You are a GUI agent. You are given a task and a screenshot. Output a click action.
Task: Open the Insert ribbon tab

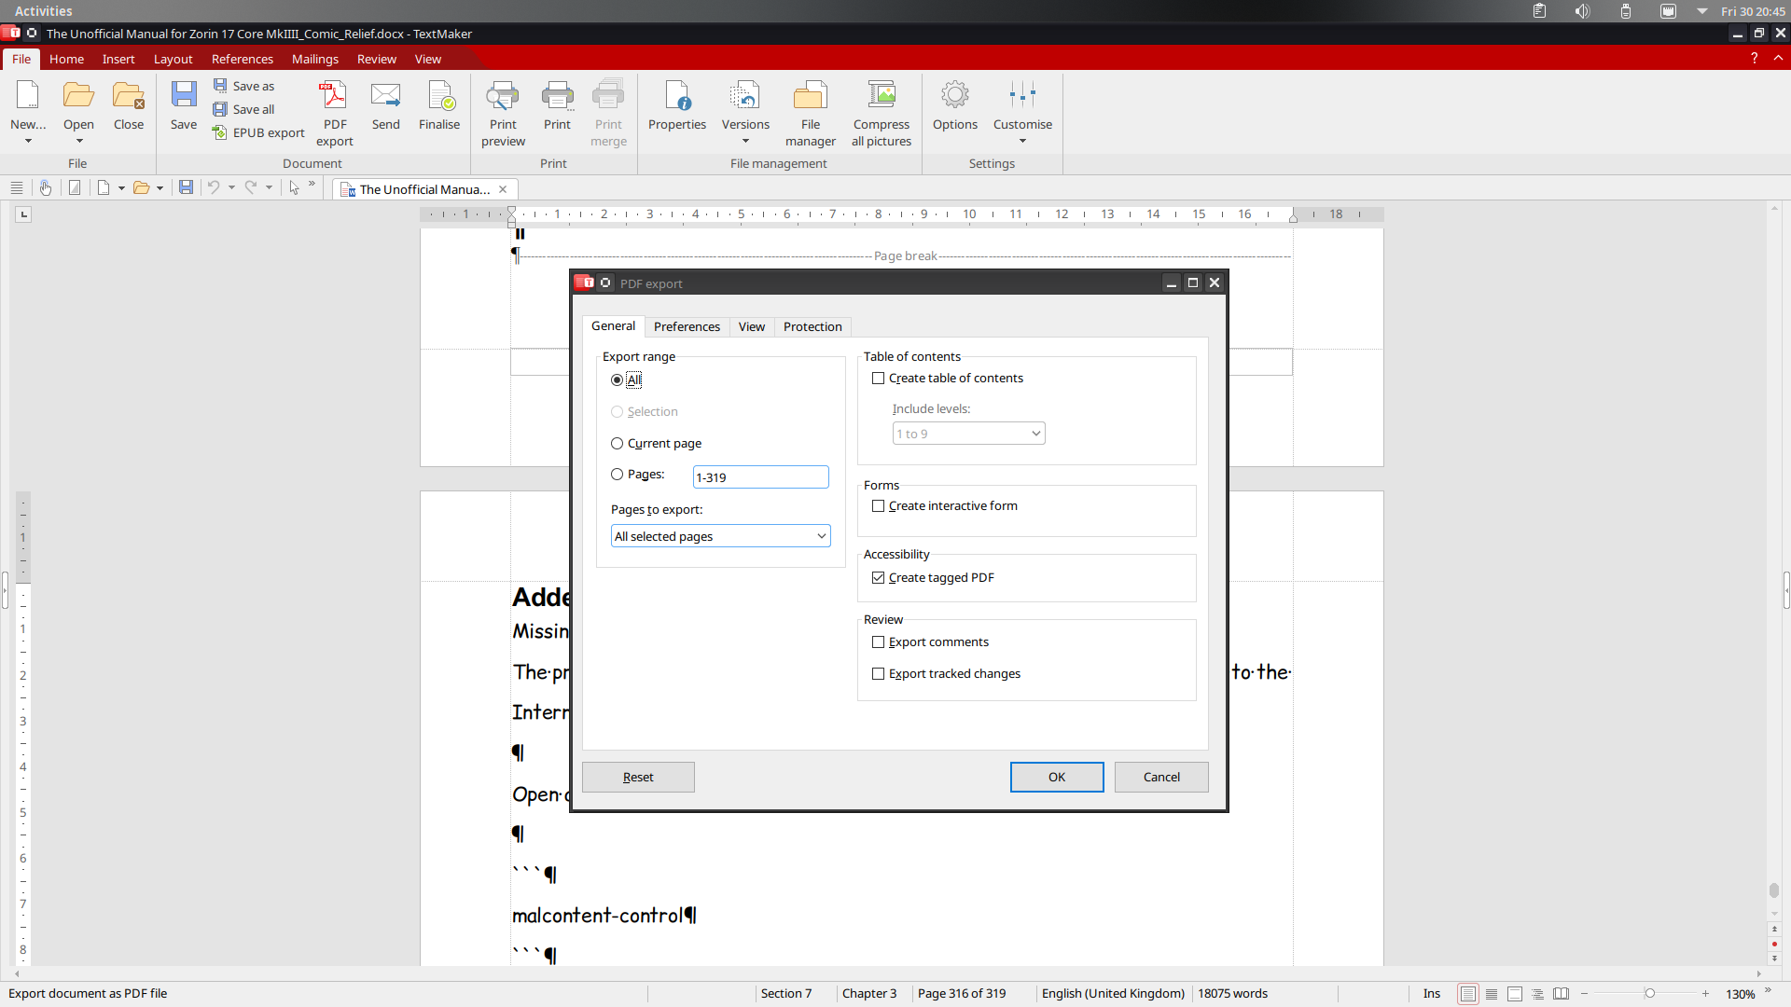(x=118, y=59)
